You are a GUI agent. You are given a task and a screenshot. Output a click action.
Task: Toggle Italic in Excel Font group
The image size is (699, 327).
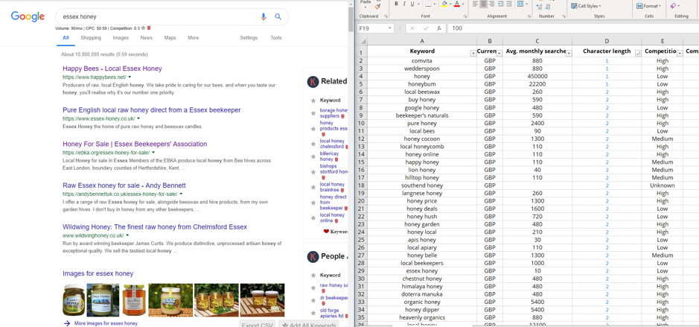[x=404, y=4]
